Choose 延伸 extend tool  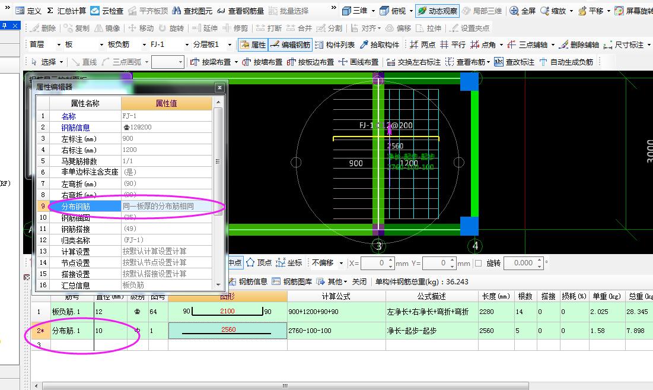coord(205,28)
